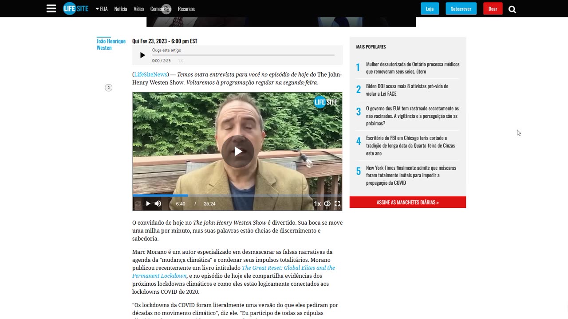The width and height of the screenshot is (568, 319).
Task: Change video playback speed 1x
Action: tap(317, 204)
